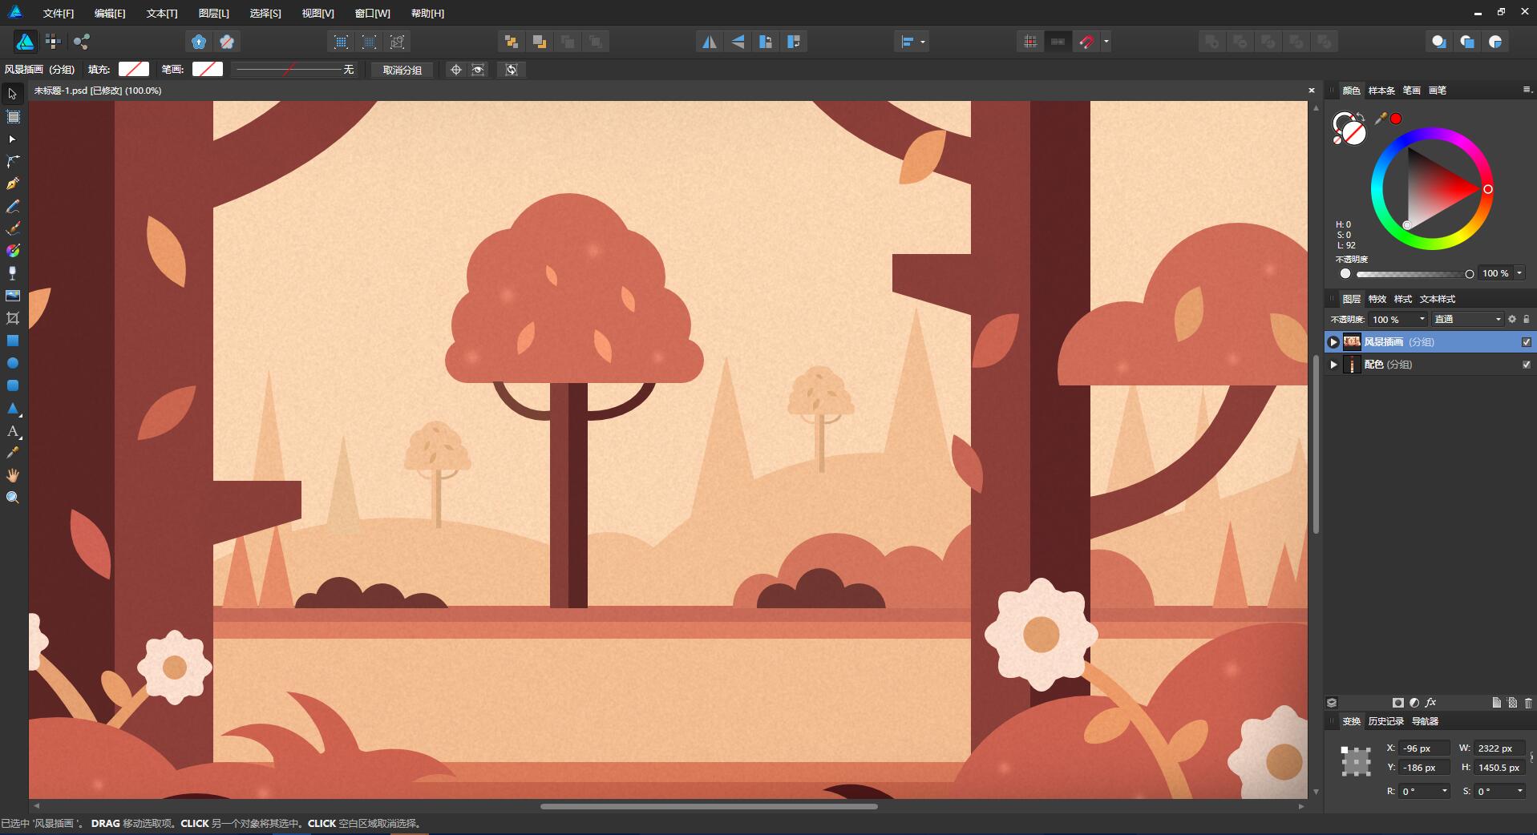Click the X position field
Screen dimensions: 1537x835
point(1425,748)
